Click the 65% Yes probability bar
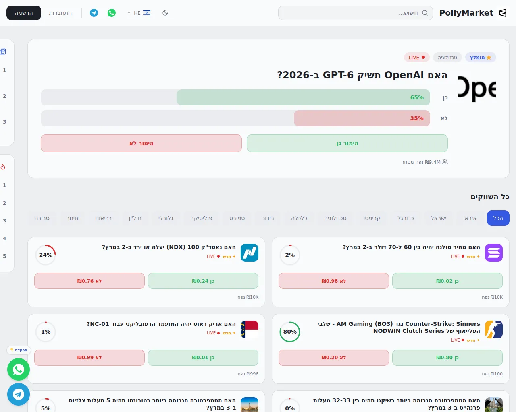516x412 pixels. click(304, 97)
